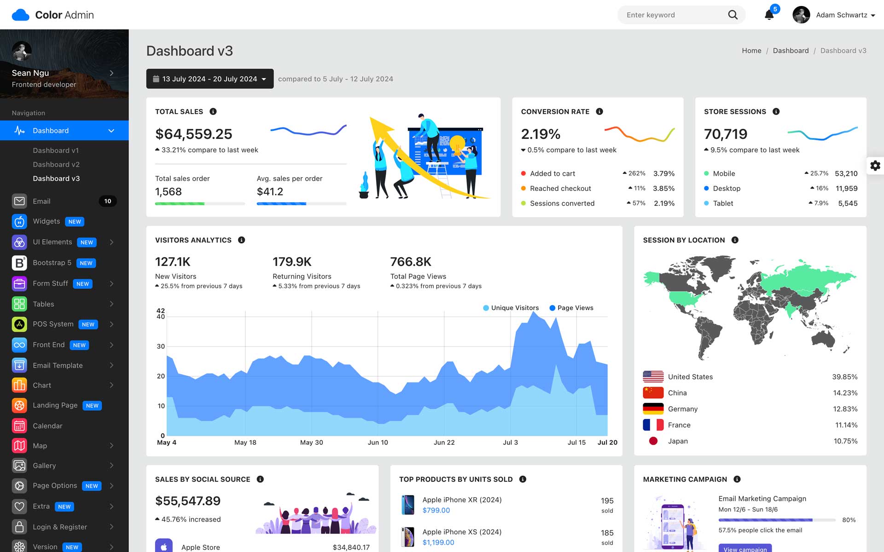Toggle Unique Visitors chart legend
The image size is (884, 552).
pos(510,308)
